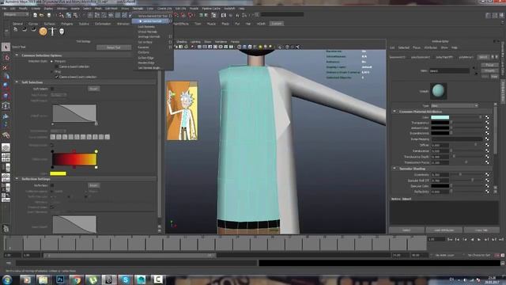
Task: Switch to four view layout
Action: 6,158
